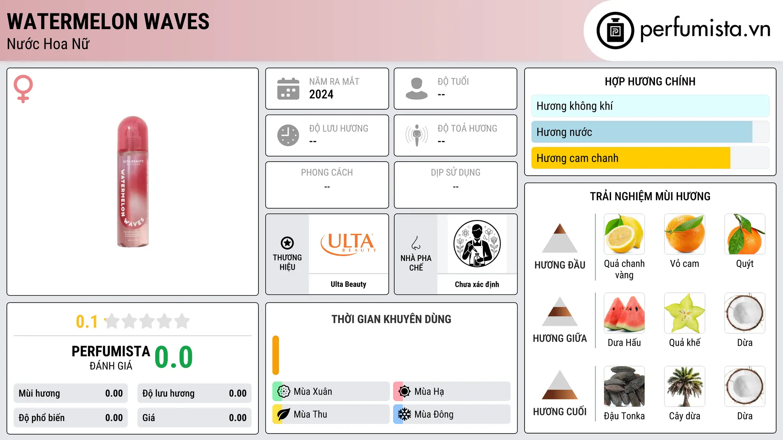Screen dimensions: 783x440
Task: Click the release year value 2024
Action: [x=321, y=94]
